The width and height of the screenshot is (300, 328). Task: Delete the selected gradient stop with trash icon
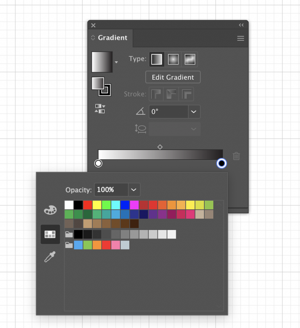(x=236, y=156)
